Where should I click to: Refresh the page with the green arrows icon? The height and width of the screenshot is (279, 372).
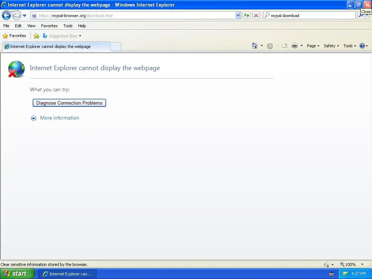[247, 15]
